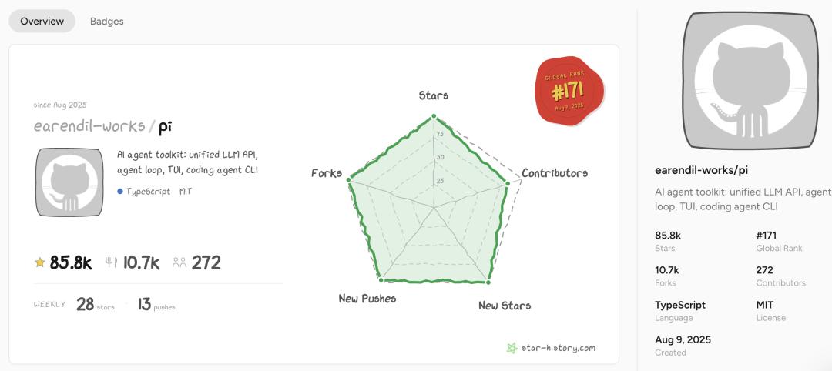Screen dimensions: 832x371
Task: Click the New Pushes vertex on radar chart
Action: click(381, 279)
